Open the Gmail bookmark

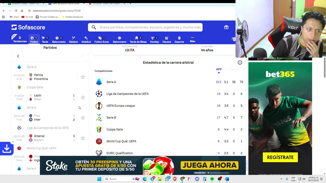click(x=14, y=17)
